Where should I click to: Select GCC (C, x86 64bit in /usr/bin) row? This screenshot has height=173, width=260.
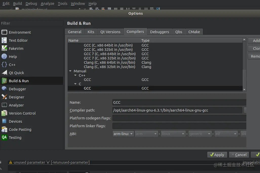[155, 45]
